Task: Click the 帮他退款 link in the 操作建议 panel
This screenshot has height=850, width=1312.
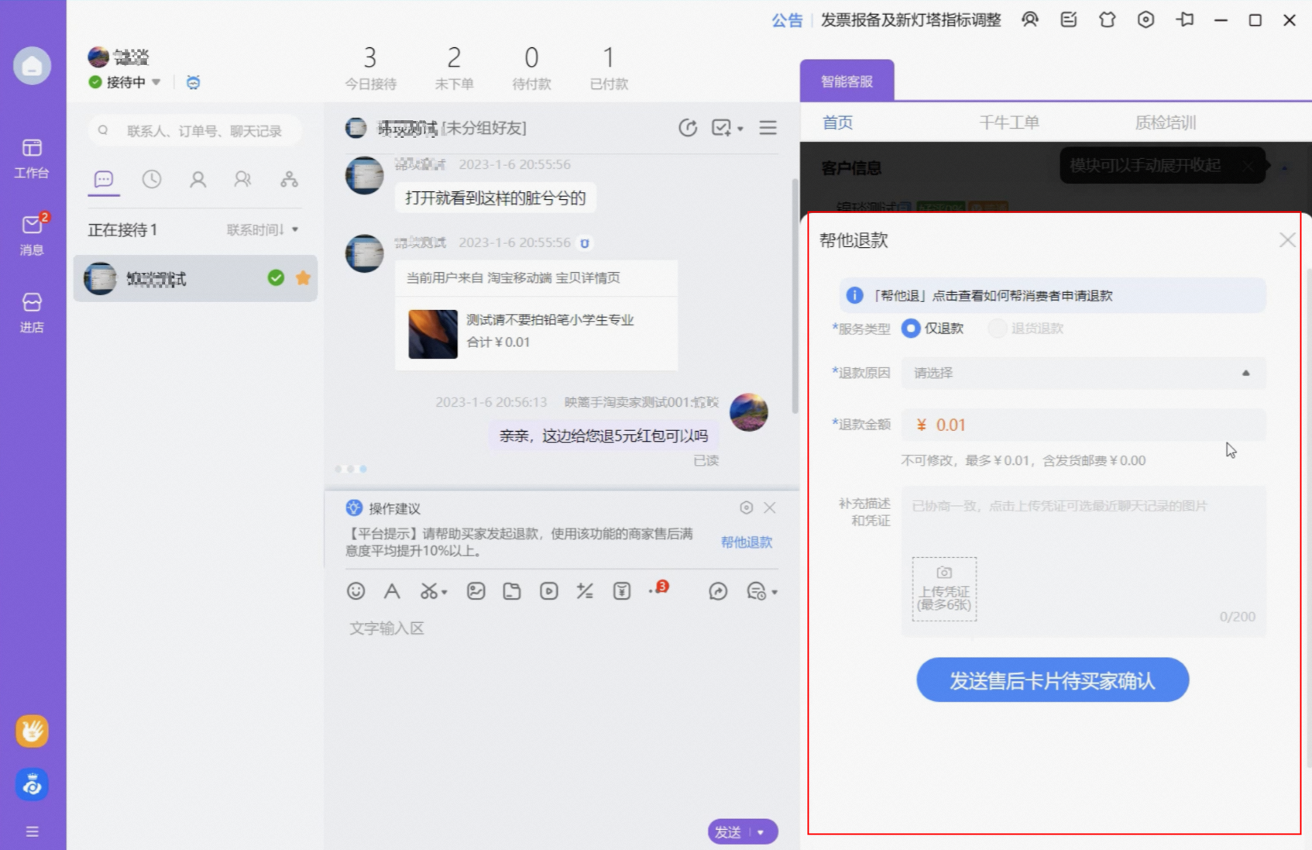Action: tap(747, 542)
